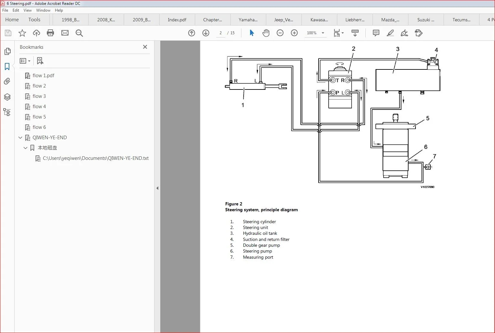Click the page number input field
The width and height of the screenshot is (495, 333).
(x=221, y=33)
